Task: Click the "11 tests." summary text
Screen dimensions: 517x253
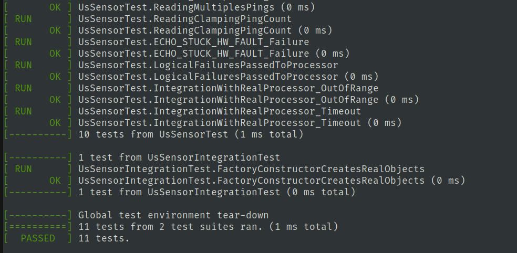Action: tap(104, 238)
